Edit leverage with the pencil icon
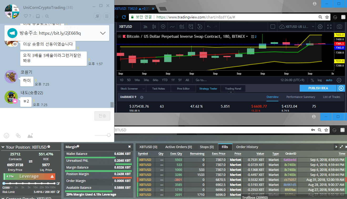The width and height of the screenshot is (347, 199). pos(58,184)
